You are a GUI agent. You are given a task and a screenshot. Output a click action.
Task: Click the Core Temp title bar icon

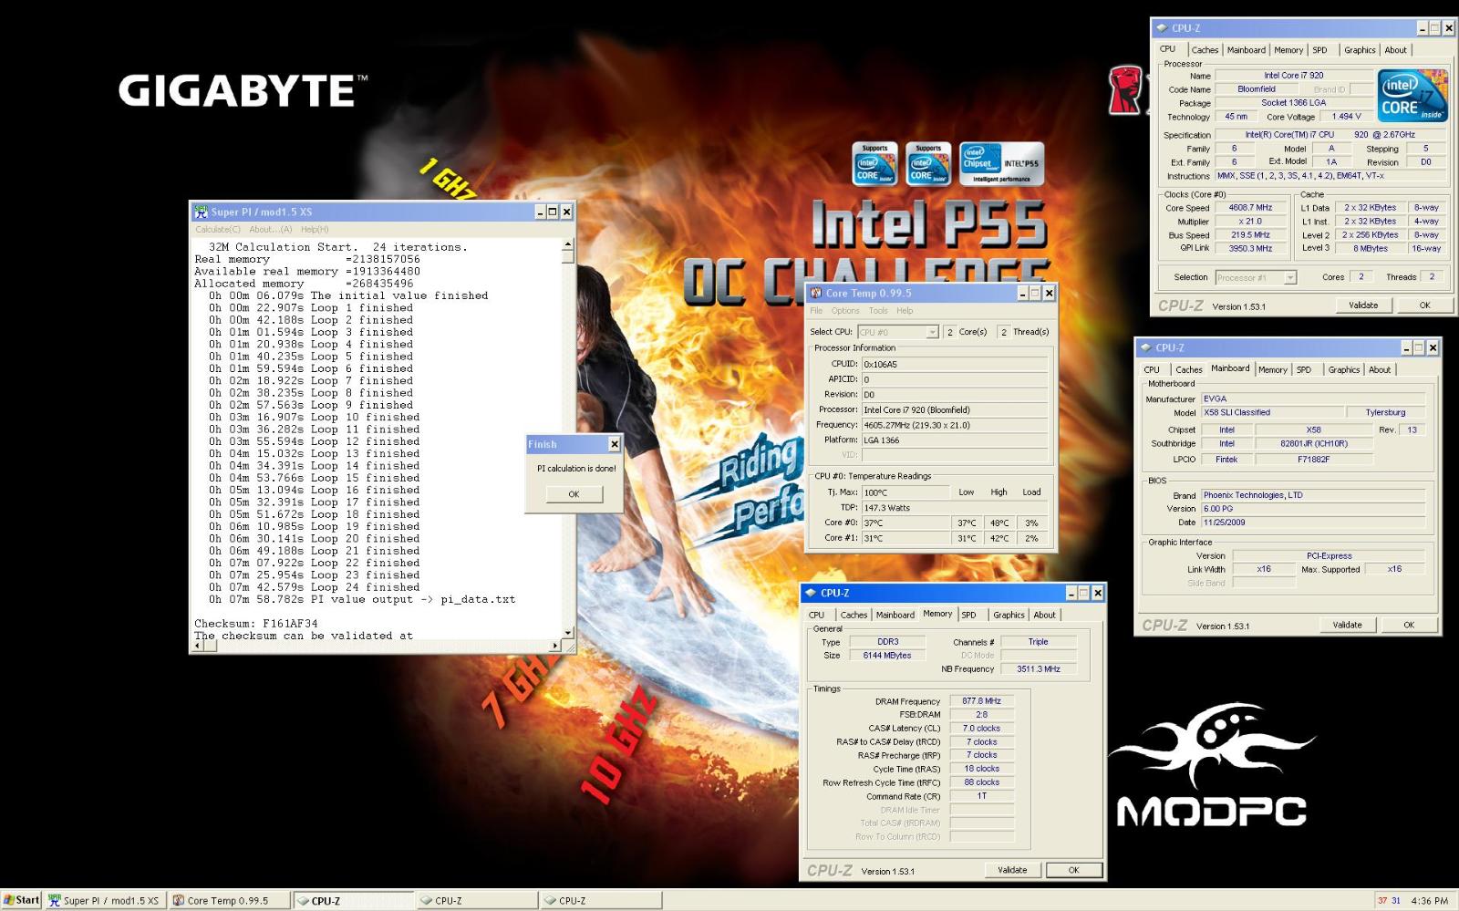click(816, 293)
